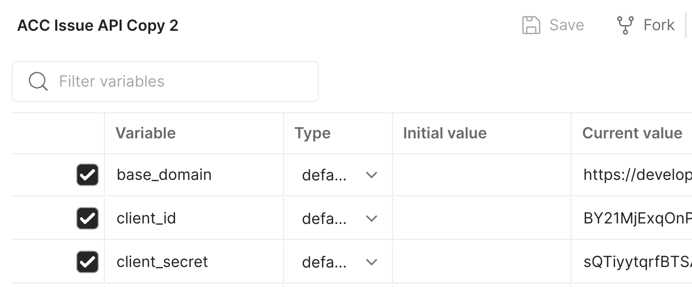Uncheck the client_secret variable checkbox
Image resolution: width=692 pixels, height=287 pixels.
[x=88, y=262]
